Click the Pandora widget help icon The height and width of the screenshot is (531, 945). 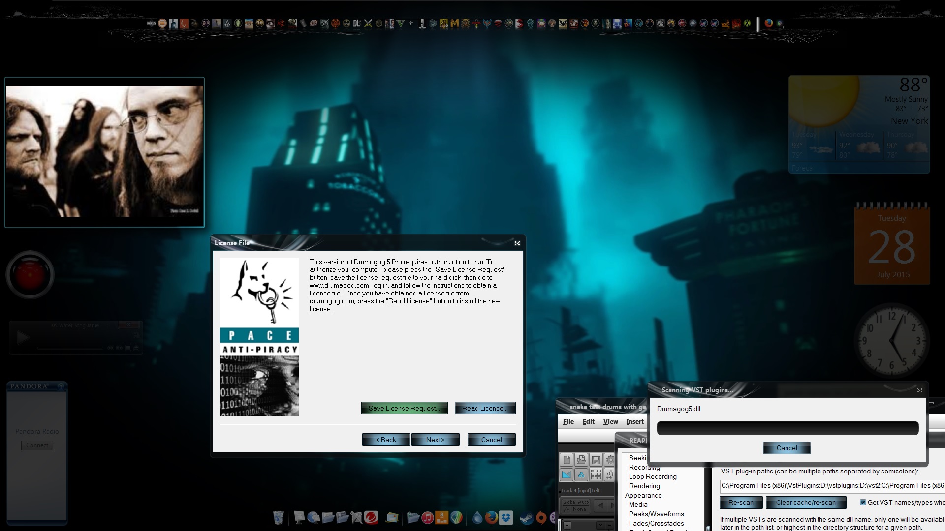tap(61, 386)
